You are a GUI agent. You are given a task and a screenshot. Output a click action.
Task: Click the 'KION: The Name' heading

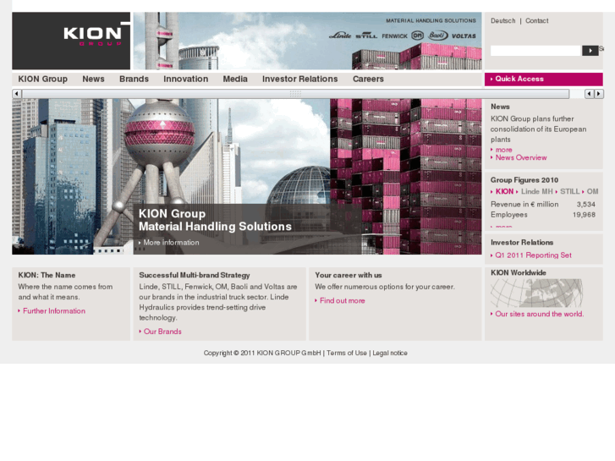tap(47, 275)
